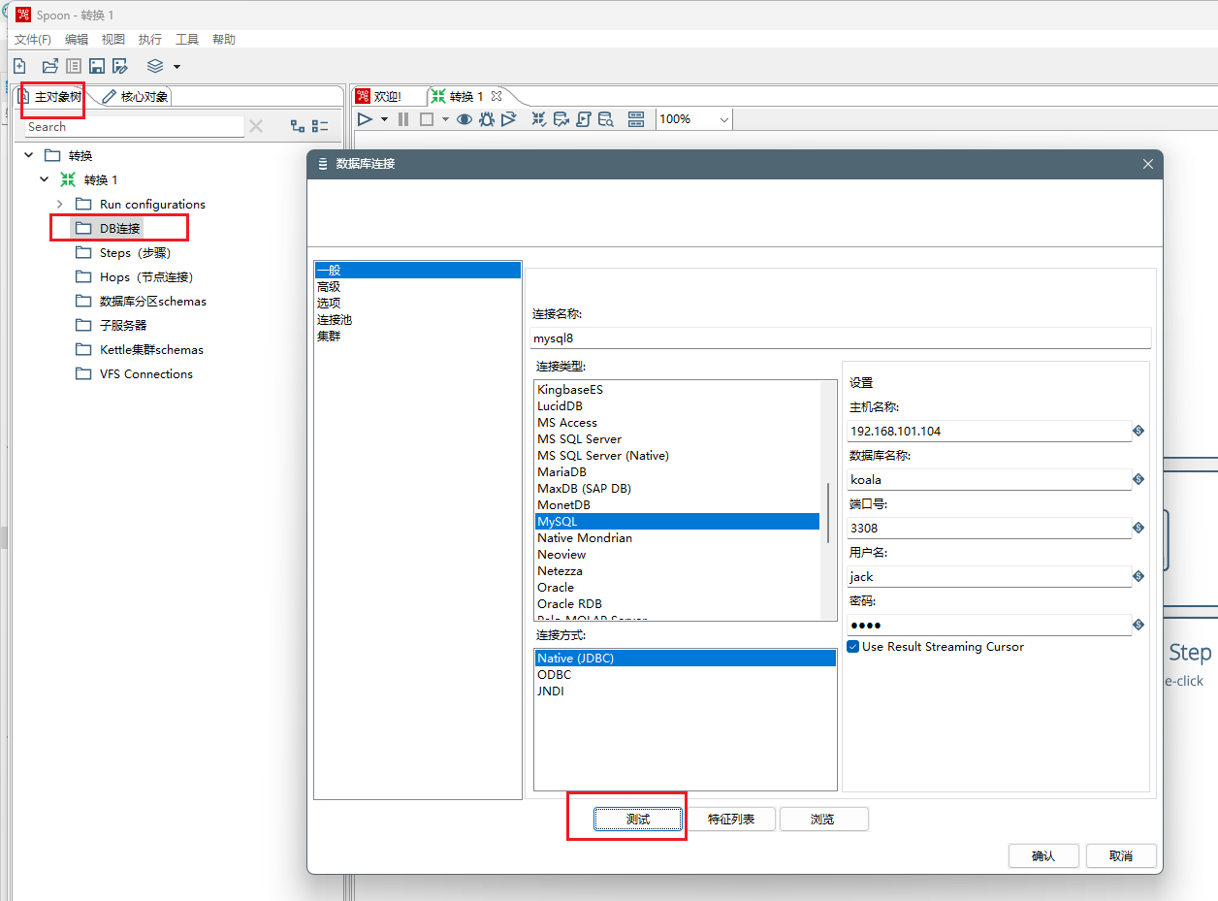The width and height of the screenshot is (1218, 901).
Task: Collapse the top-level 转换 tree node
Action: pyautogui.click(x=28, y=155)
